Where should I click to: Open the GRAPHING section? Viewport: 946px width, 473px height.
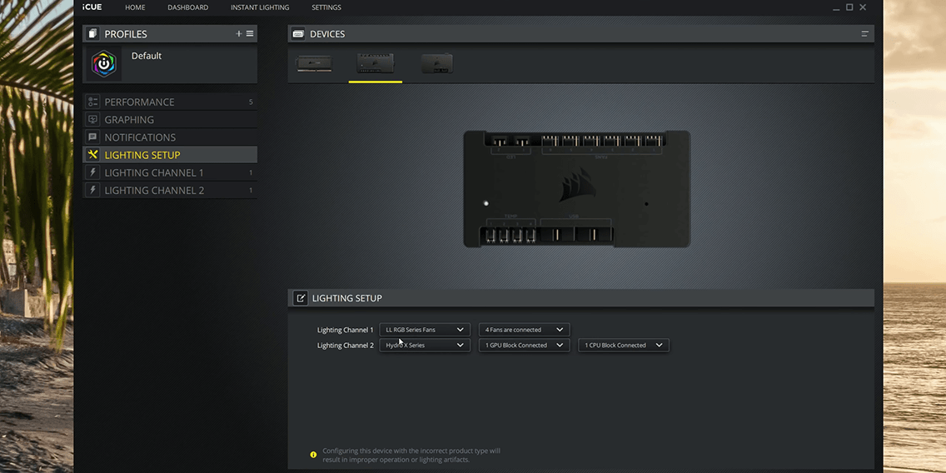(170, 119)
